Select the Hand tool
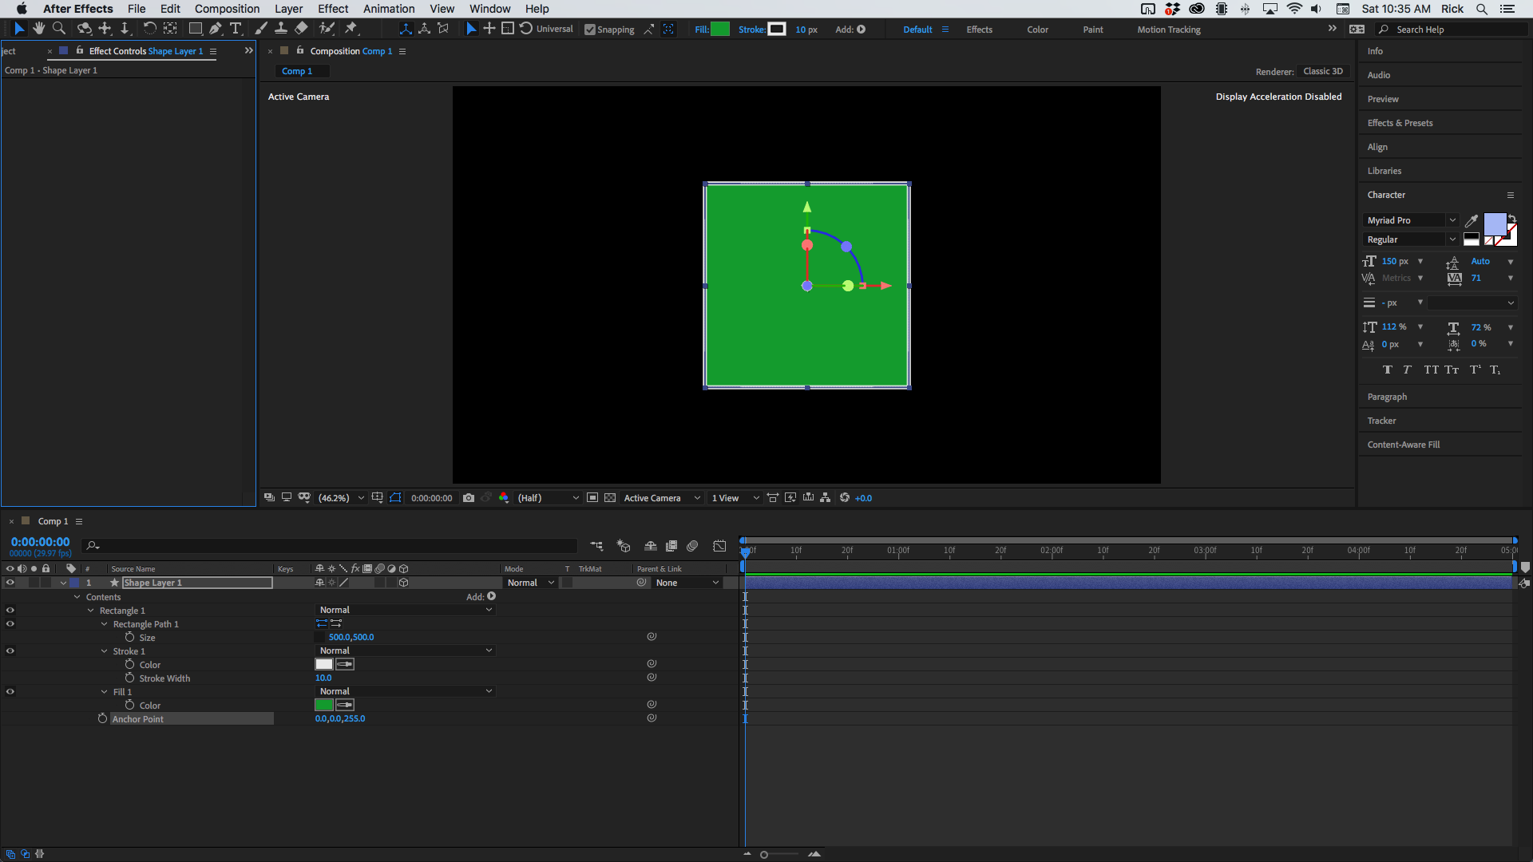1533x862 pixels. [x=38, y=29]
